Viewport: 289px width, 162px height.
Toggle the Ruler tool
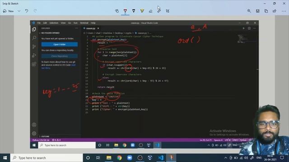(x=159, y=11)
